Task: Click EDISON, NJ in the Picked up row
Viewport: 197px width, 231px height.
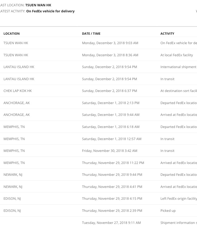Action: point(12,211)
